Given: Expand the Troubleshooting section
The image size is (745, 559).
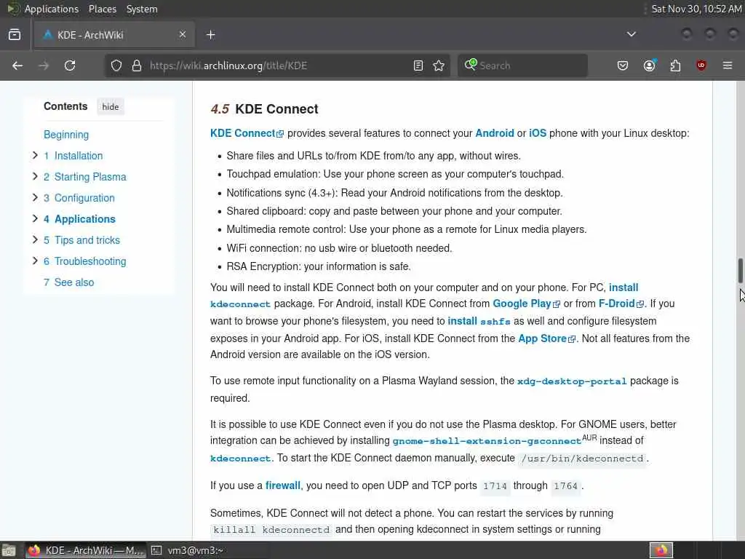Looking at the screenshot, I should (35, 261).
